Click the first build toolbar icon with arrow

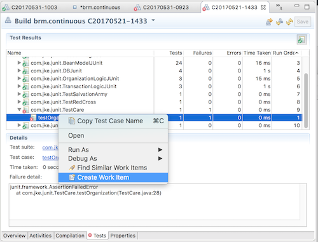click(x=269, y=22)
